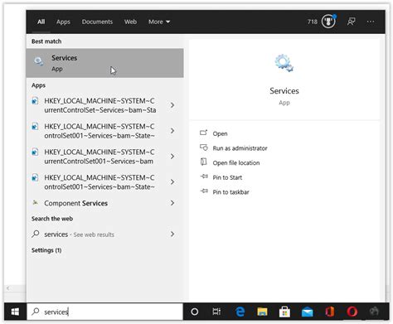Launch Opera browser from taskbar
The height and width of the screenshot is (324, 393).
[352, 312]
